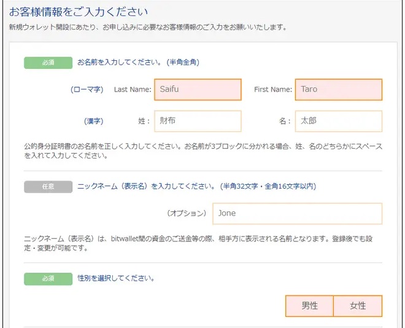
Task: Click the 半角32文字・全角16文字以内 hint text
Action: coord(268,186)
